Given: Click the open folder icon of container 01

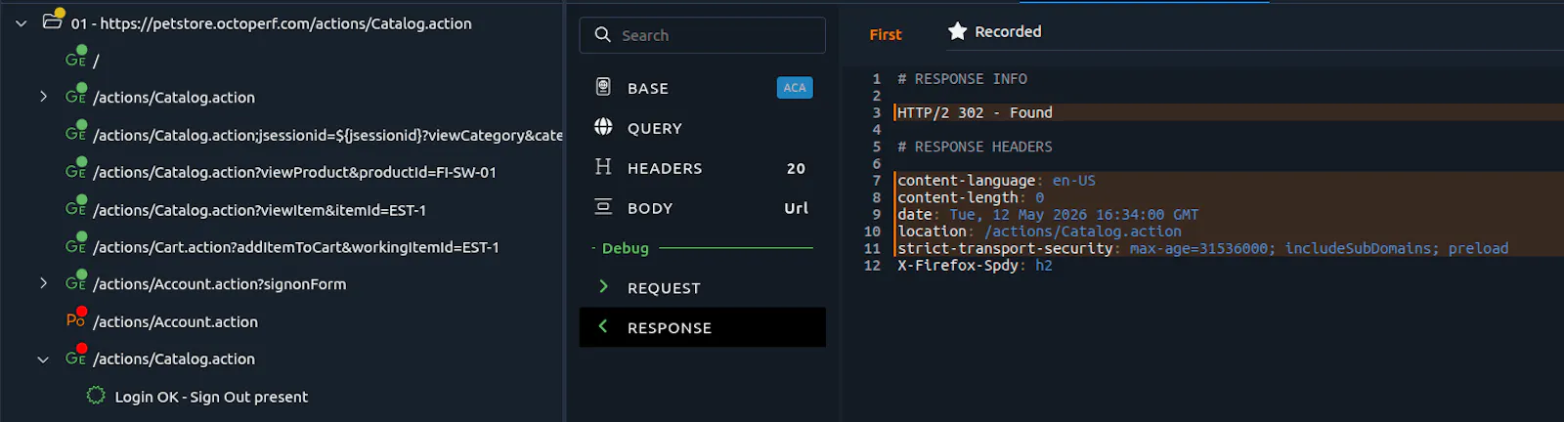Looking at the screenshot, I should [x=53, y=21].
